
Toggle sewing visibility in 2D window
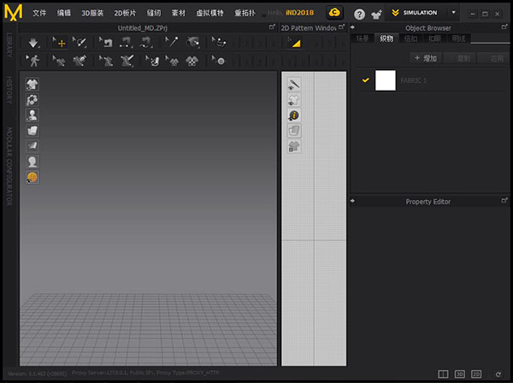294,85
